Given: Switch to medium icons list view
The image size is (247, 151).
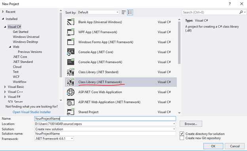Looking at the screenshot, I should click(130, 12).
